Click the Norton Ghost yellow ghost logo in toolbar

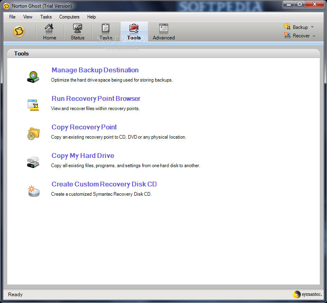19,31
